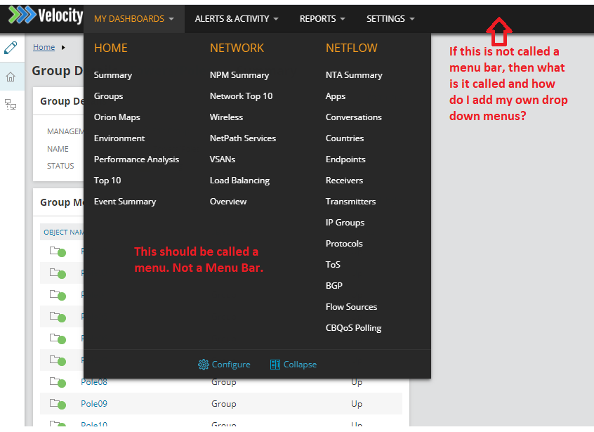Open Endpoints view
The height and width of the screenshot is (432, 594).
345,159
